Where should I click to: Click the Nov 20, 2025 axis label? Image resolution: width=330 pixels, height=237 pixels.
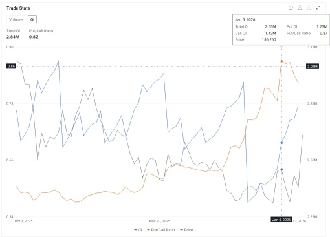(160, 221)
